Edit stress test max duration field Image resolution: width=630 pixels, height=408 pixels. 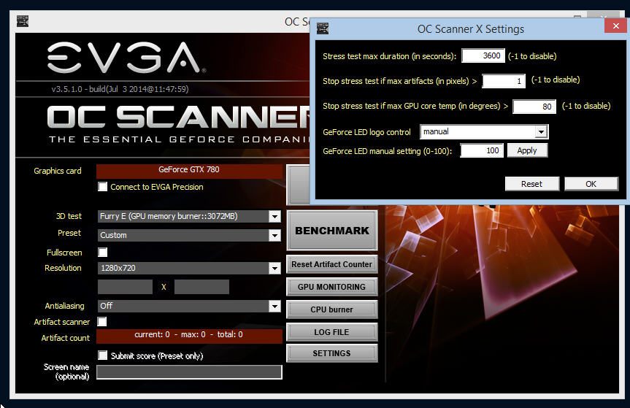click(483, 55)
